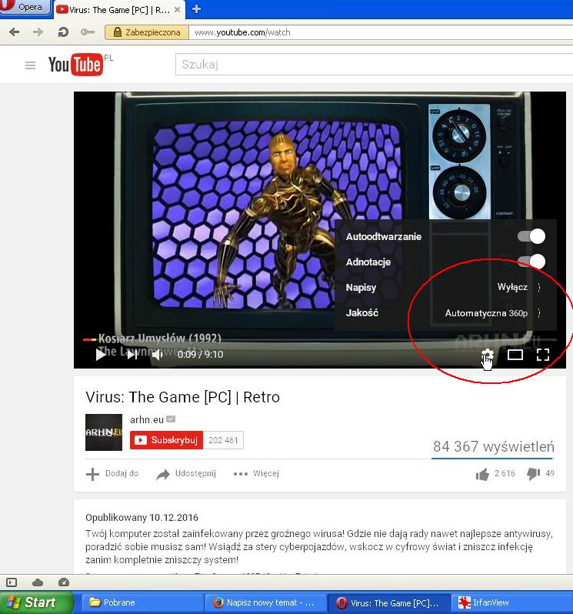Open the Jakość quality submenu

coord(445,313)
